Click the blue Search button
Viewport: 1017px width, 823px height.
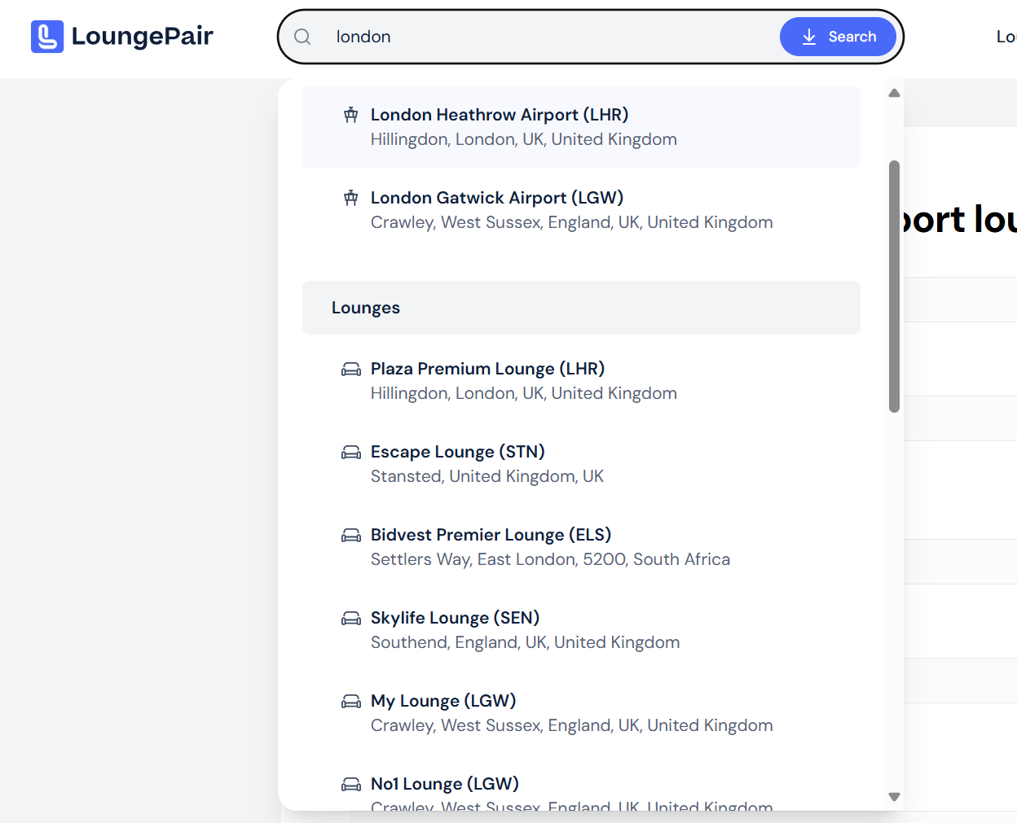[x=838, y=37]
